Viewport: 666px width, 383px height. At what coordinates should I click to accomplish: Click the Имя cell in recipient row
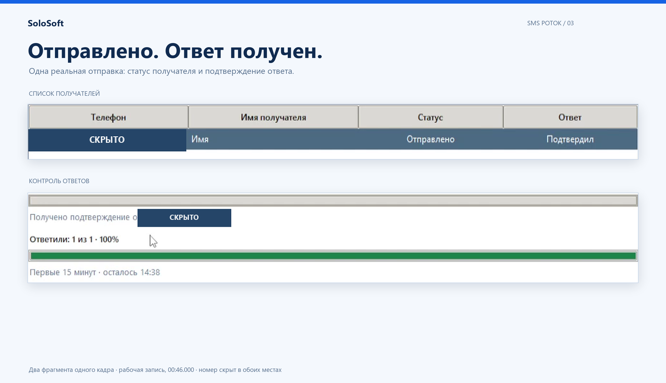(x=272, y=139)
